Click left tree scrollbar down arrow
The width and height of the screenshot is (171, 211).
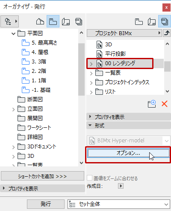81,163
